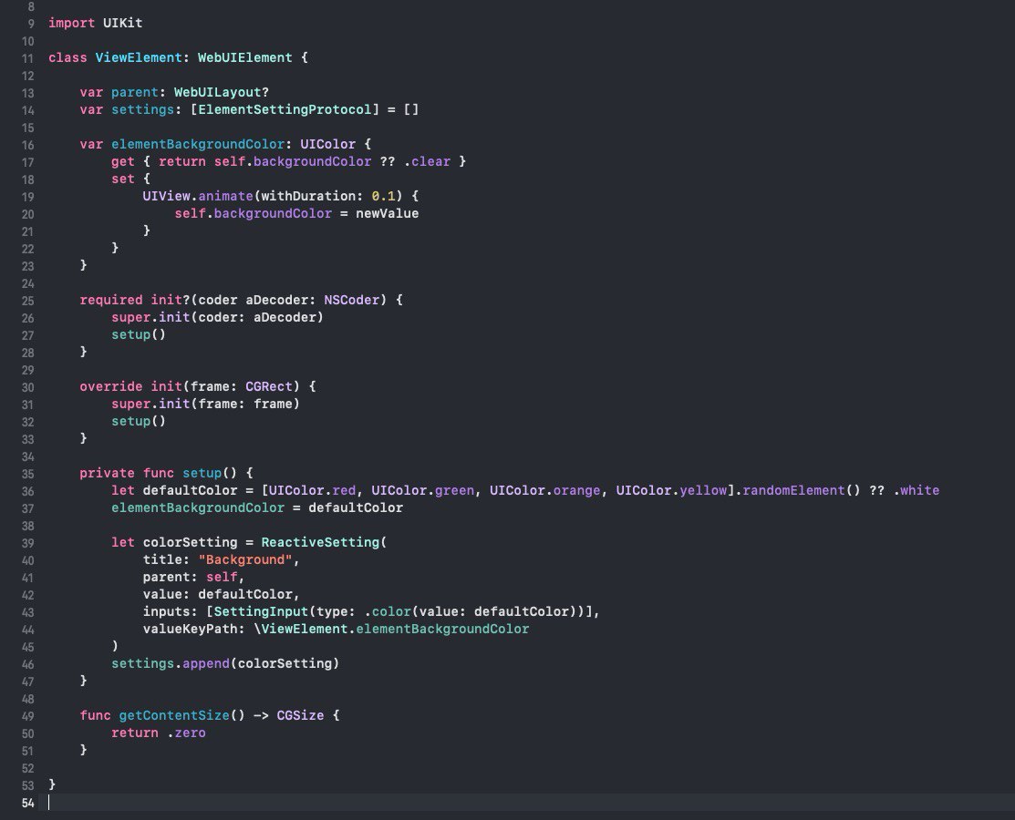Screen dimensions: 1015x820
Task: Click 'red' in the UIColor array
Action: 344,491
